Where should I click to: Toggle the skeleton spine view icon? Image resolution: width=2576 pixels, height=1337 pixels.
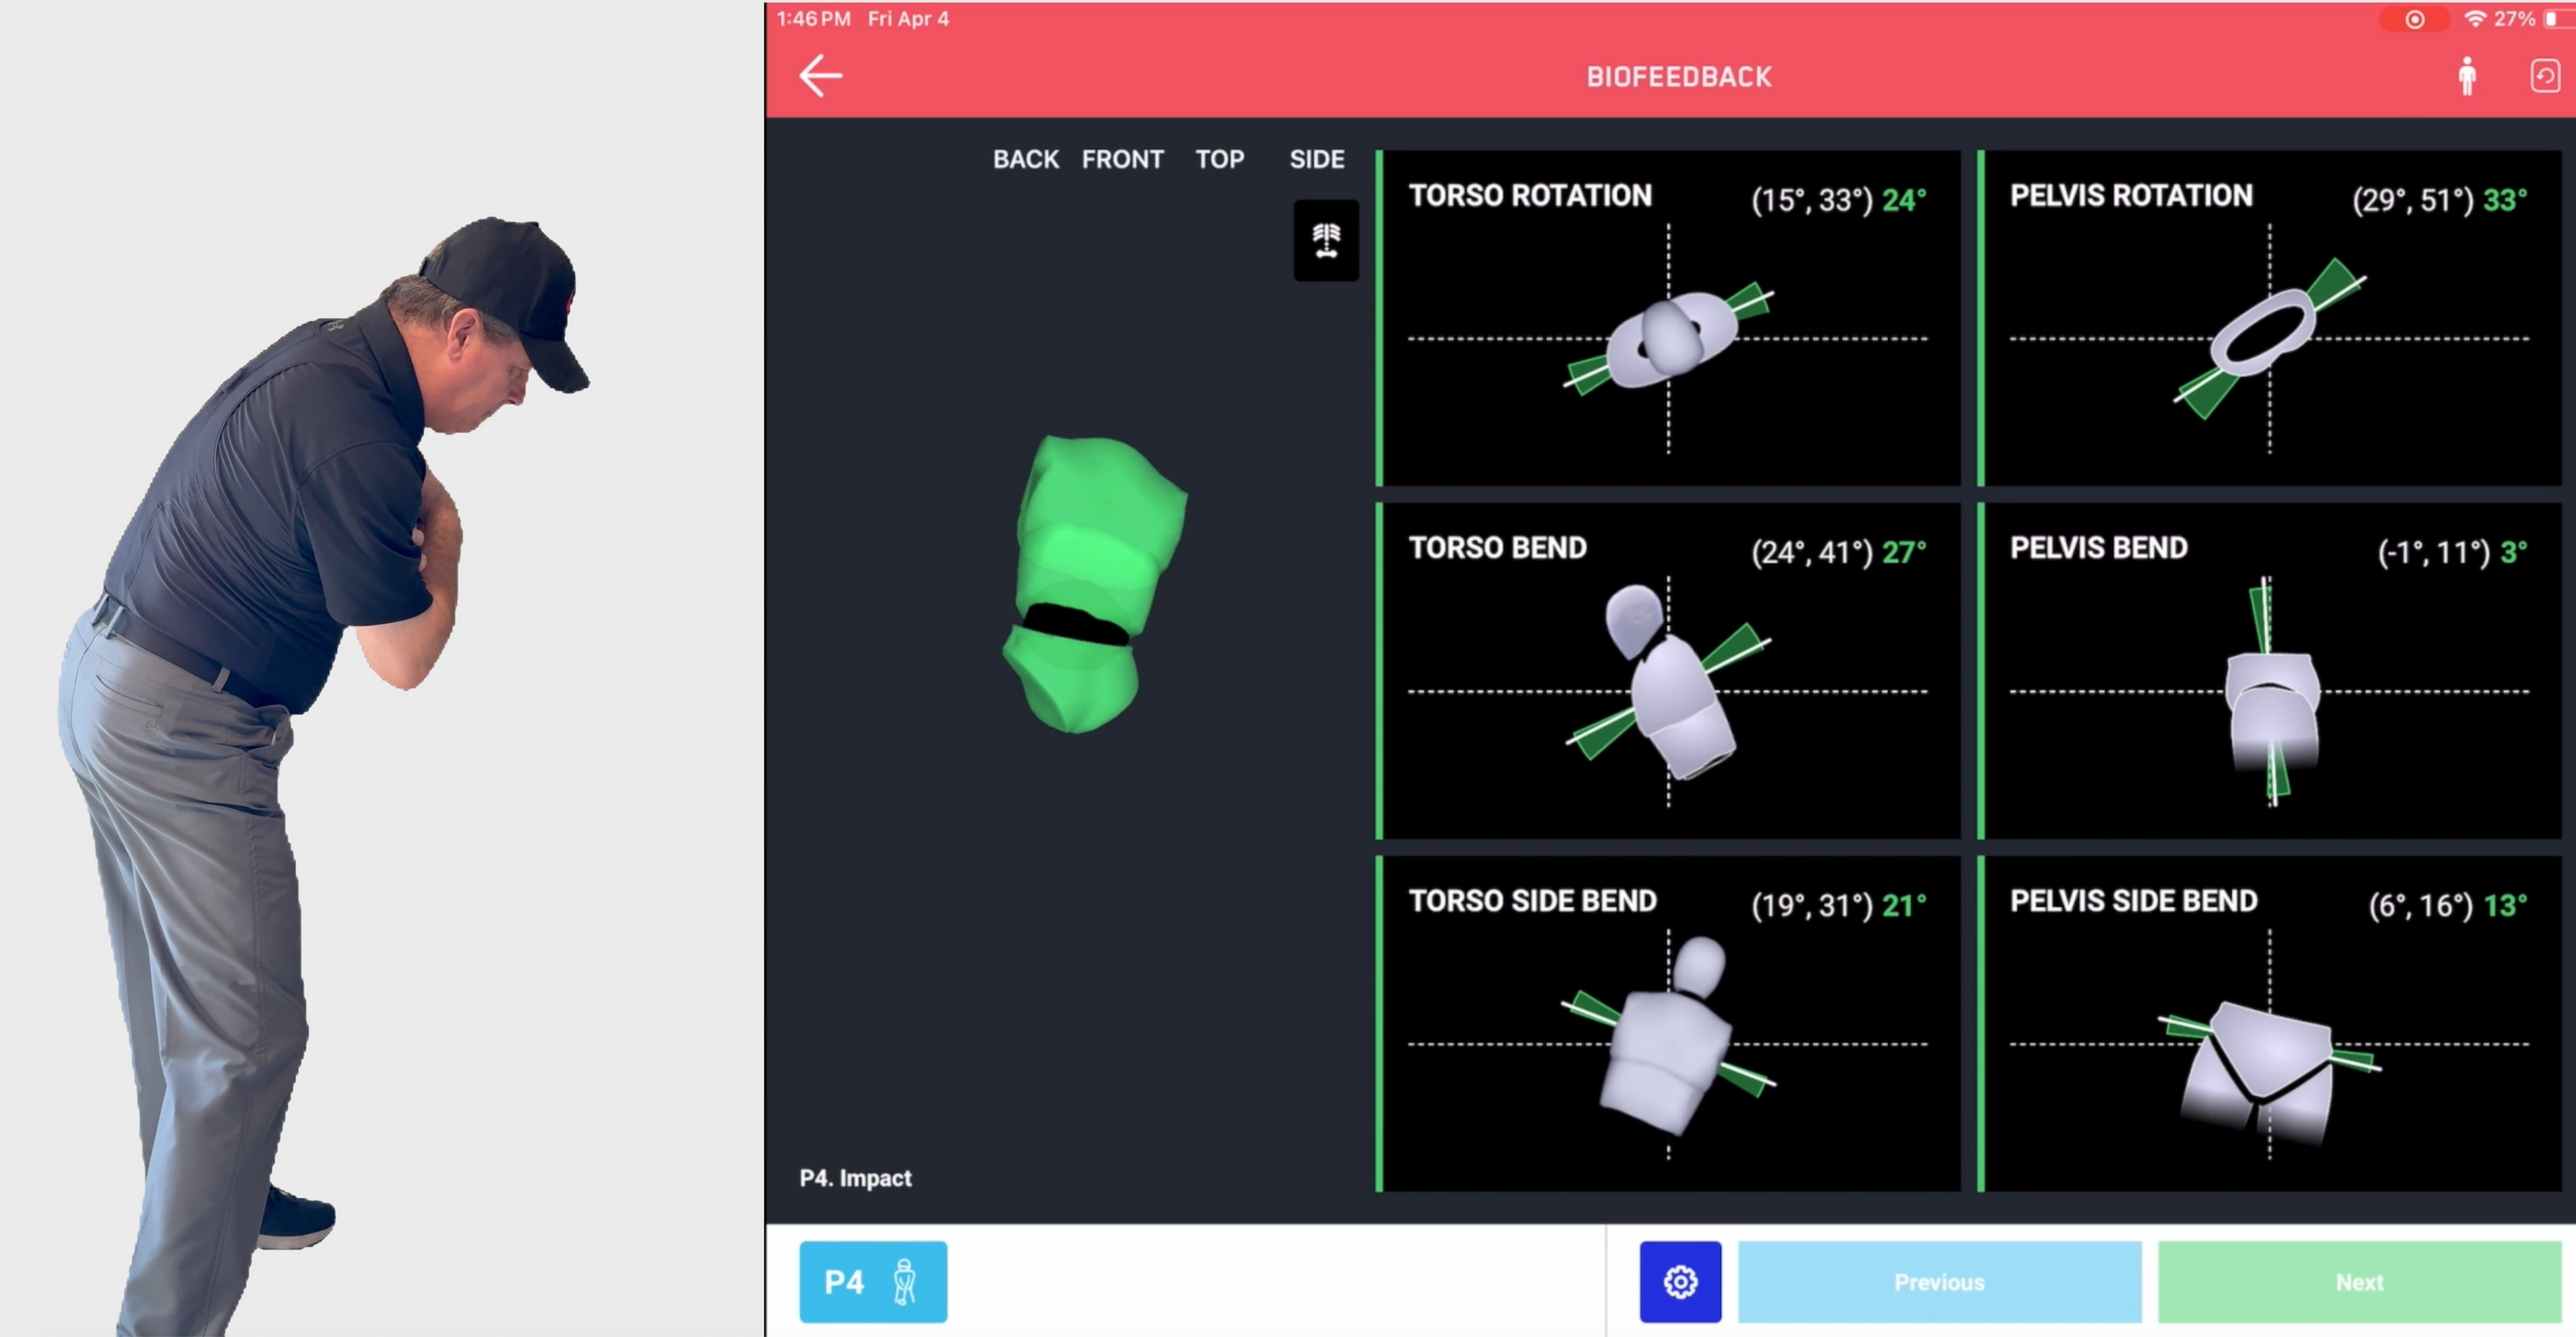click(x=1326, y=240)
